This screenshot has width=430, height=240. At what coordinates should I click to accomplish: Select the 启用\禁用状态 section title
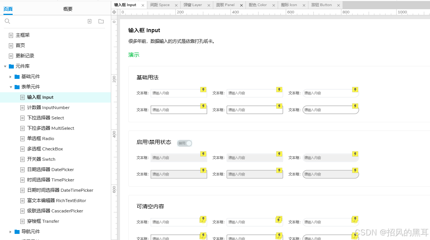click(154, 142)
